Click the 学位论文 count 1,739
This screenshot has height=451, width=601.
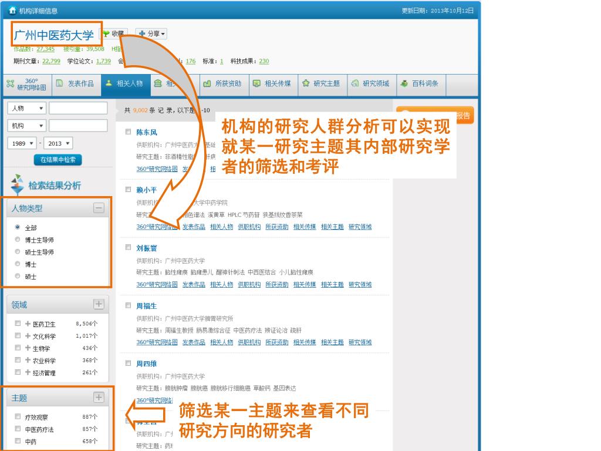pyautogui.click(x=103, y=61)
